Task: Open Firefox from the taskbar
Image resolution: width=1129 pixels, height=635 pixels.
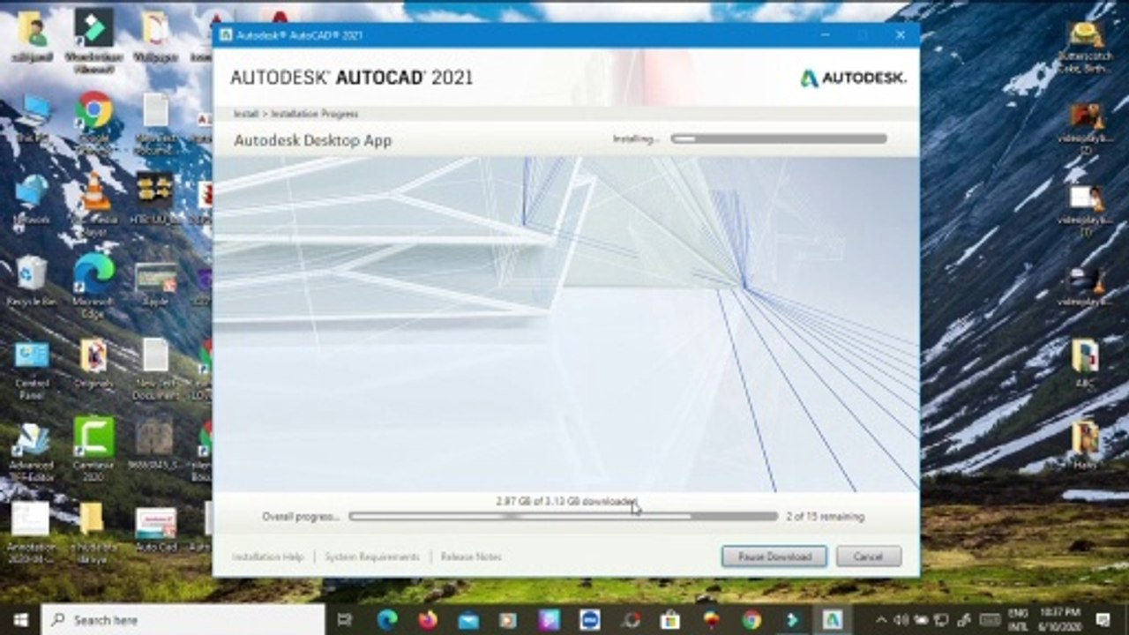Action: pos(428,620)
